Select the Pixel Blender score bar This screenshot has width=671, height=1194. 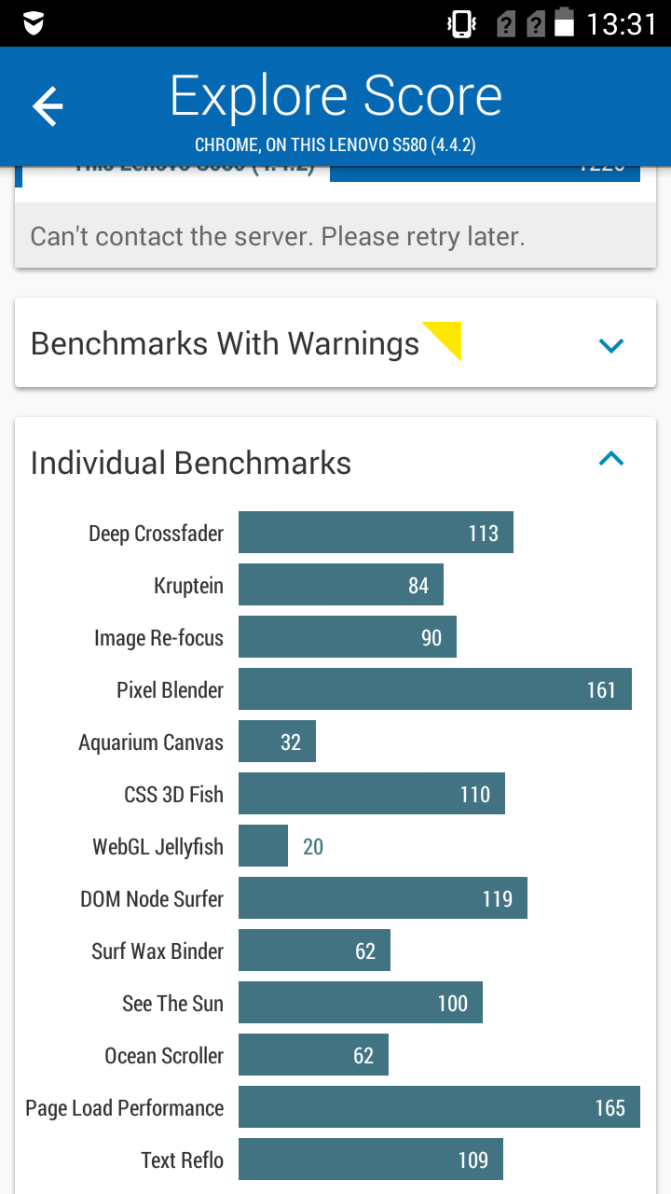click(x=435, y=689)
